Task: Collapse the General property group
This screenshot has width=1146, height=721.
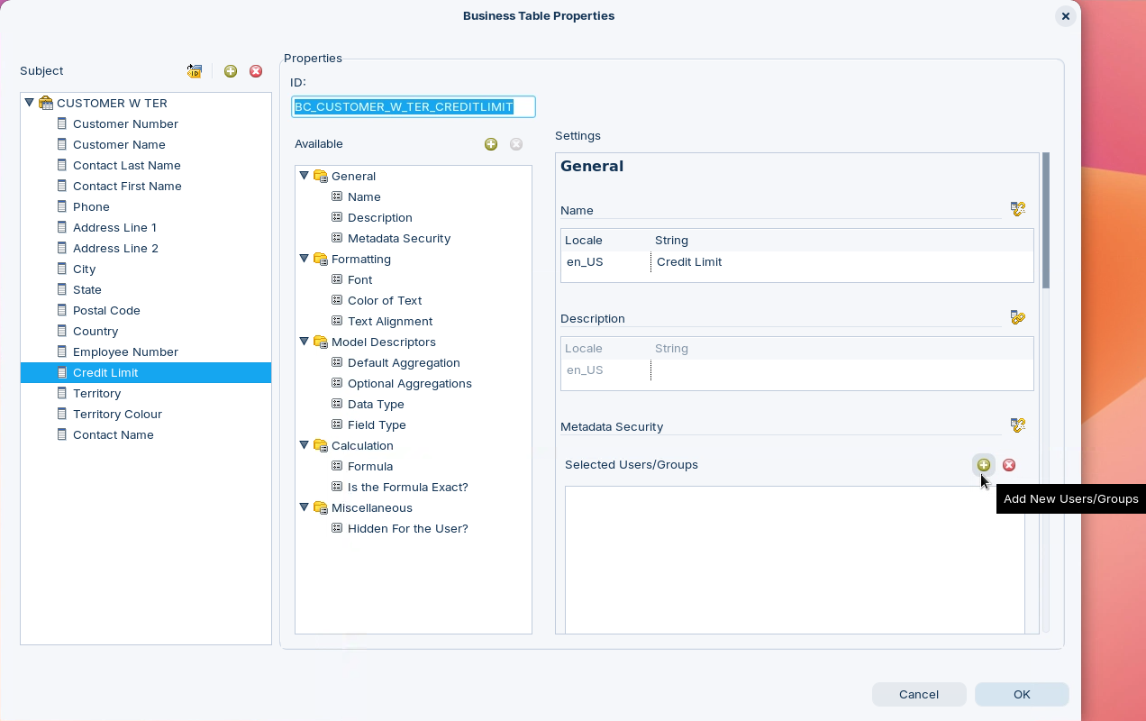Action: (x=305, y=176)
